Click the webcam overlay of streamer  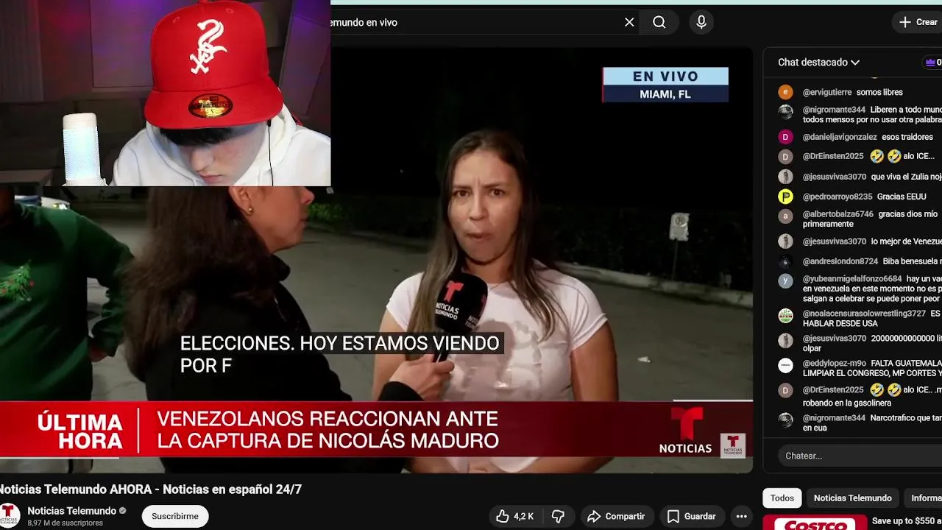click(x=165, y=93)
